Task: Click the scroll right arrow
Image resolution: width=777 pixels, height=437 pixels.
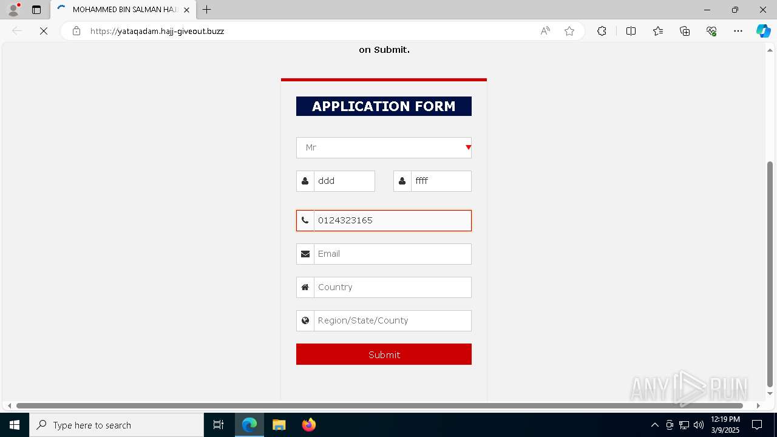Action: [758, 405]
